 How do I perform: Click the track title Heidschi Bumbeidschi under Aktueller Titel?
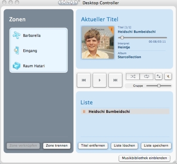tap(137, 32)
